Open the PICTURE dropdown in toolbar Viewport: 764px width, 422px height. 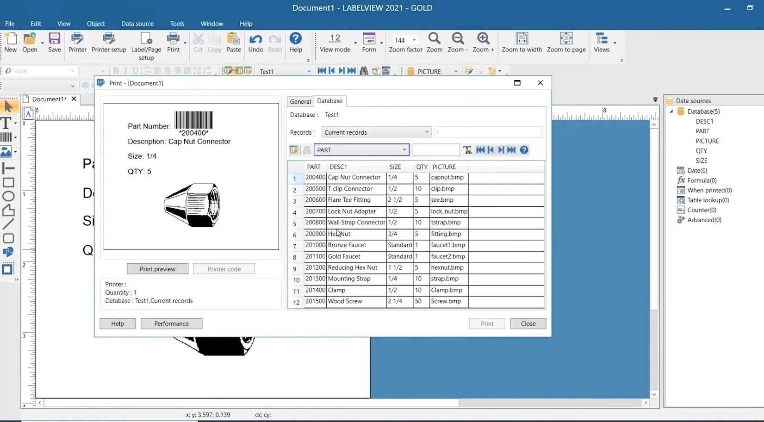[455, 71]
